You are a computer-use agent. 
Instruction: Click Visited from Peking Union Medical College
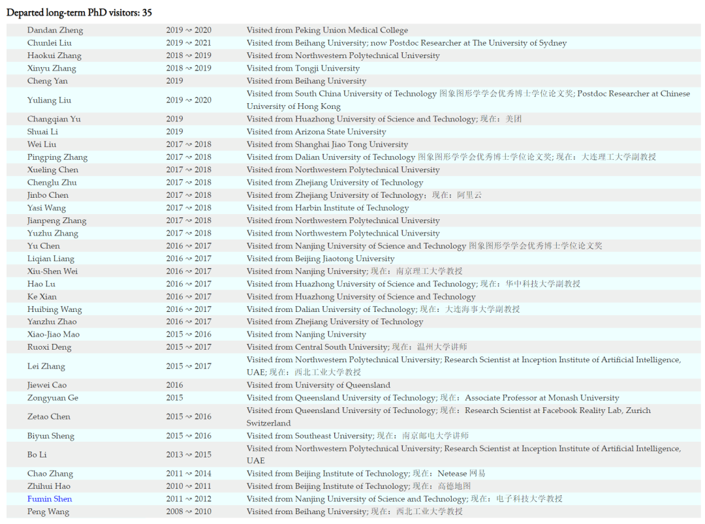pos(327,30)
